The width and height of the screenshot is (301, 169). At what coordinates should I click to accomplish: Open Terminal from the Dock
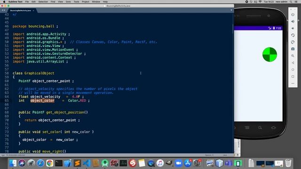pos(59,163)
